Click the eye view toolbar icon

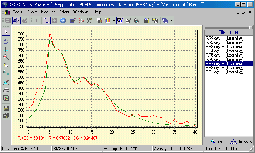point(137,20)
